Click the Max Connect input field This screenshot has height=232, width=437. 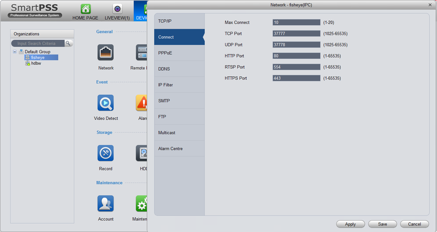tap(296, 22)
